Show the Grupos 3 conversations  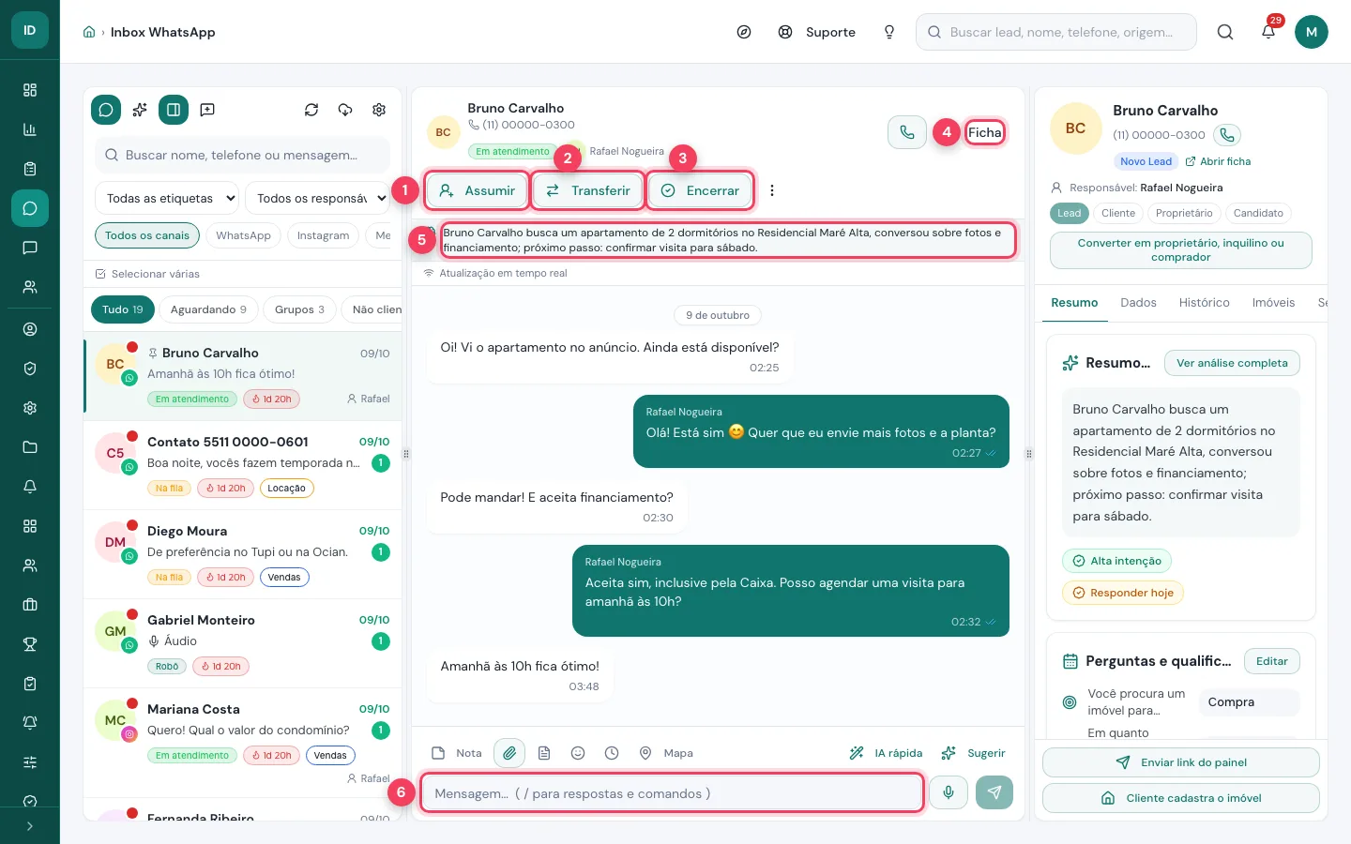point(299,309)
